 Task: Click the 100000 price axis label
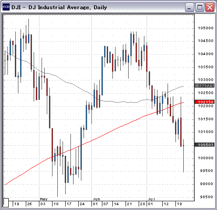tap(206, 158)
